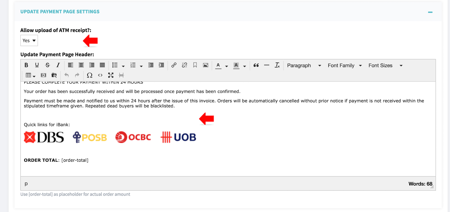Justify the text
The image size is (450, 212).
(x=102, y=65)
